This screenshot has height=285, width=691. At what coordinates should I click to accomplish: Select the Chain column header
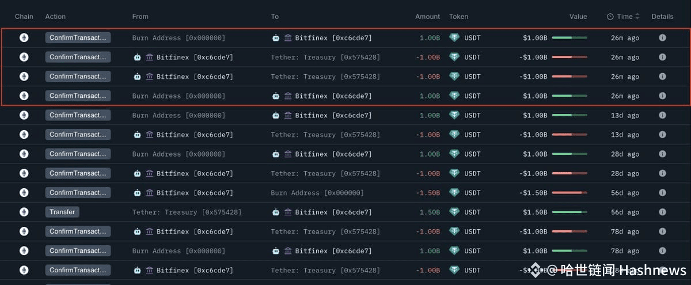(24, 17)
